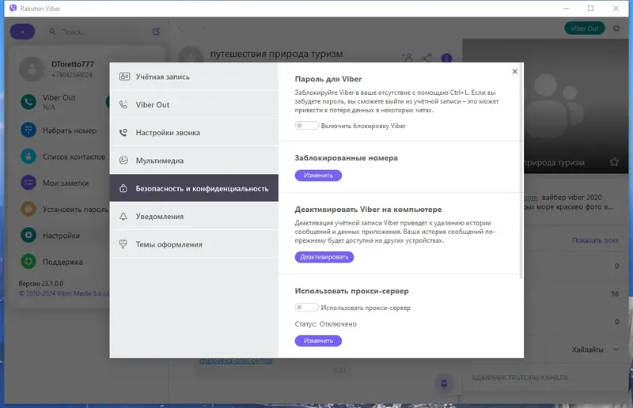Click the settings dialog scrollbar
This screenshot has height=408, width=633.
click(x=521, y=172)
